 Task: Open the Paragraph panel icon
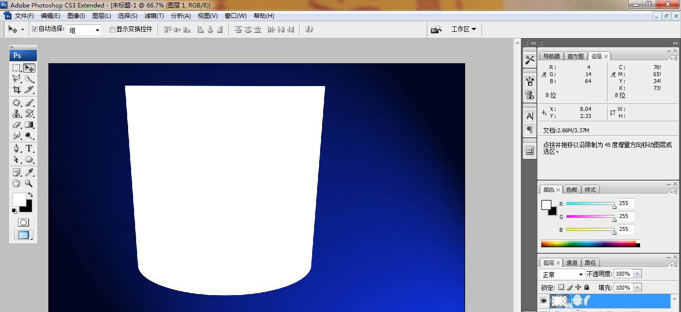click(529, 130)
